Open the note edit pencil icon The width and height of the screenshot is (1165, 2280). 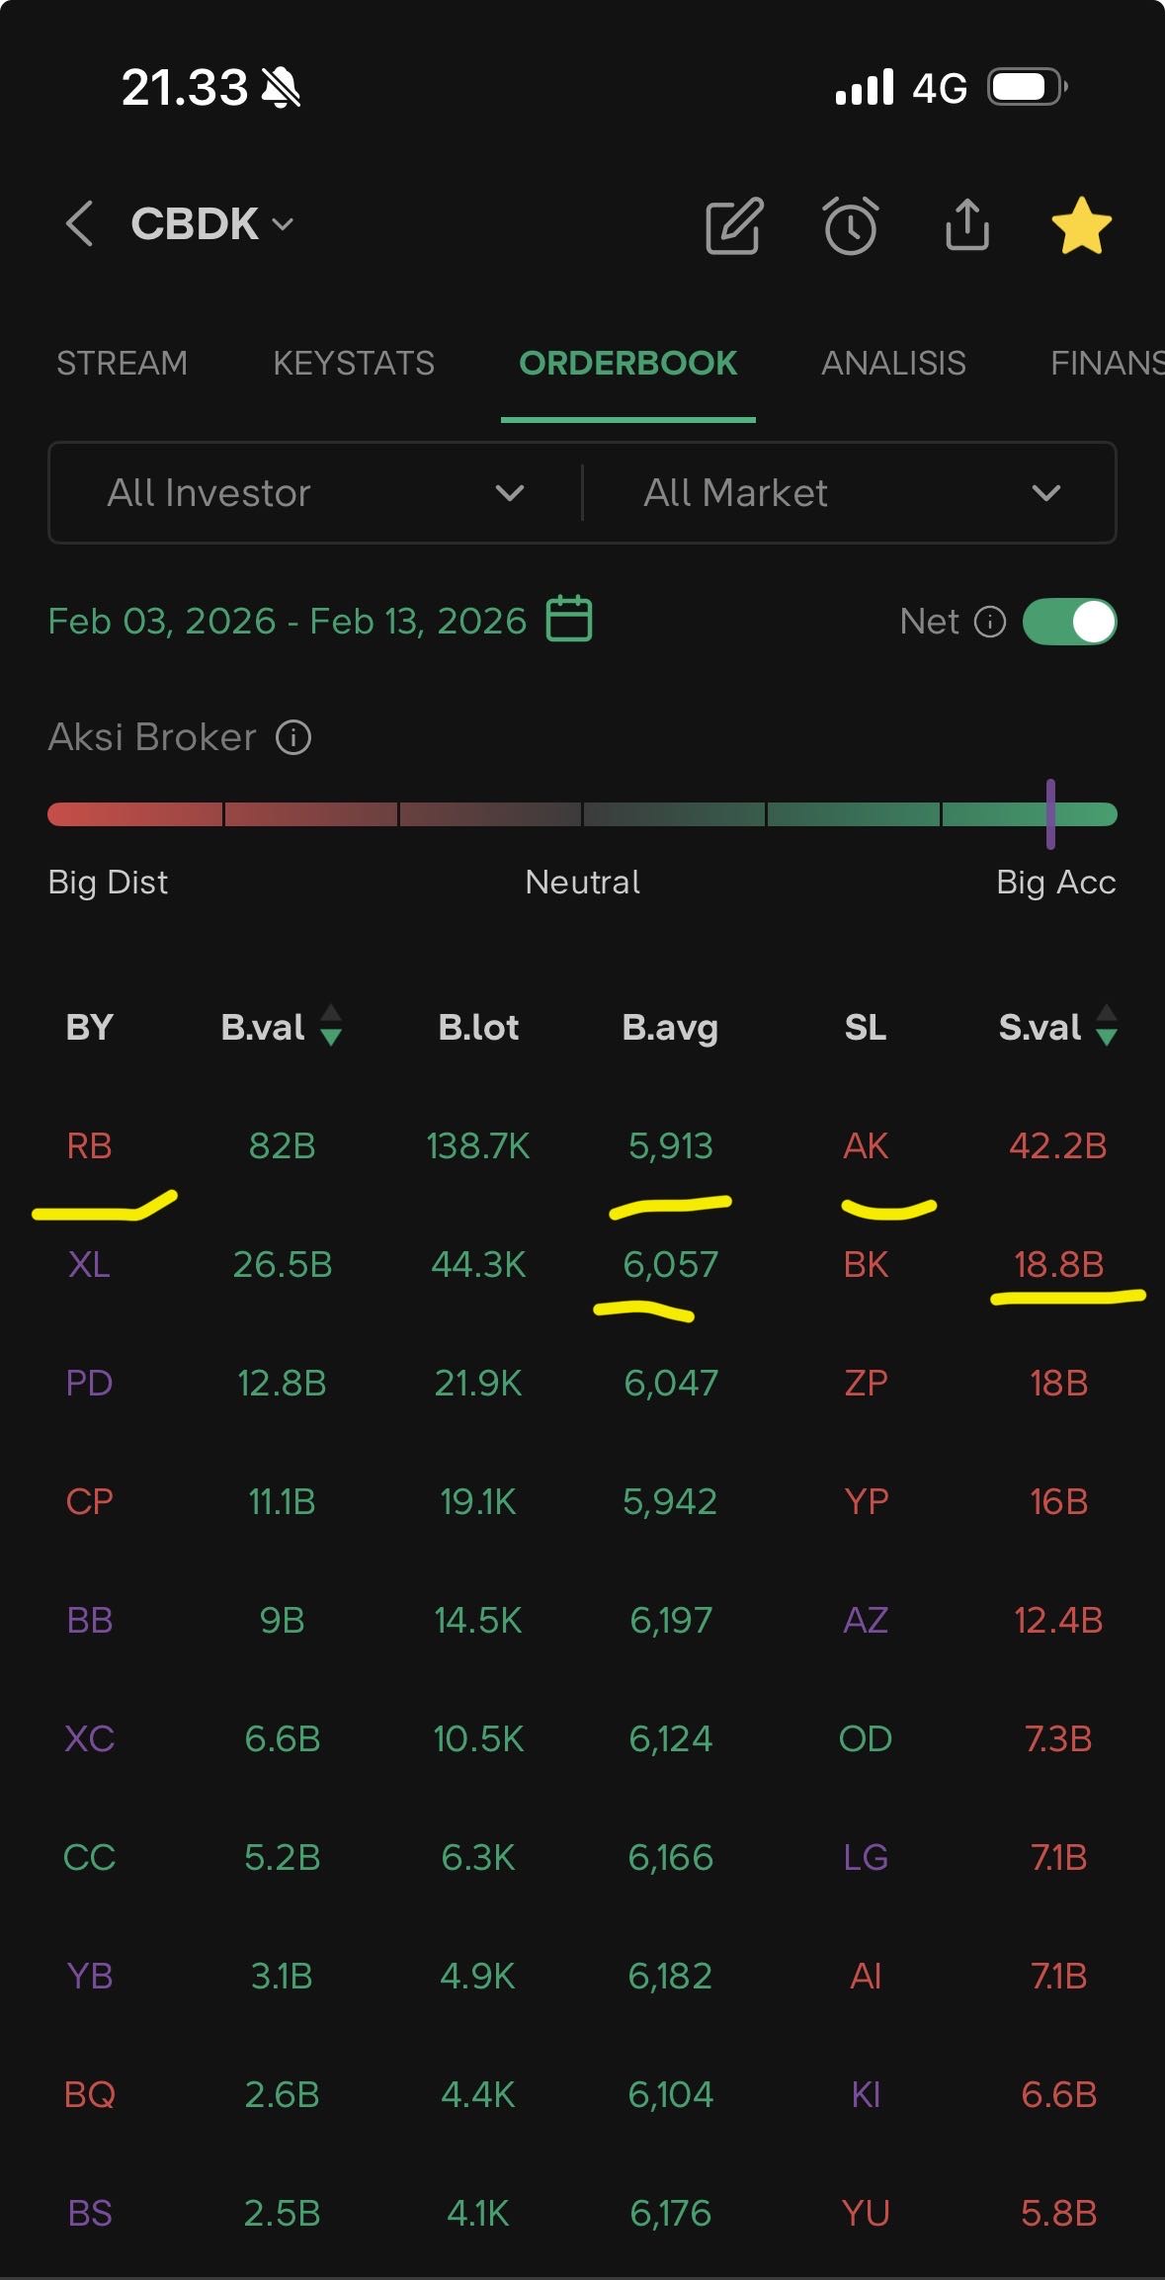(x=733, y=225)
